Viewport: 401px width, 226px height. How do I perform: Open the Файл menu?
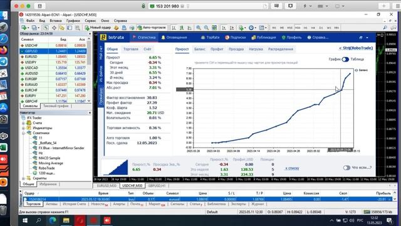click(x=30, y=21)
